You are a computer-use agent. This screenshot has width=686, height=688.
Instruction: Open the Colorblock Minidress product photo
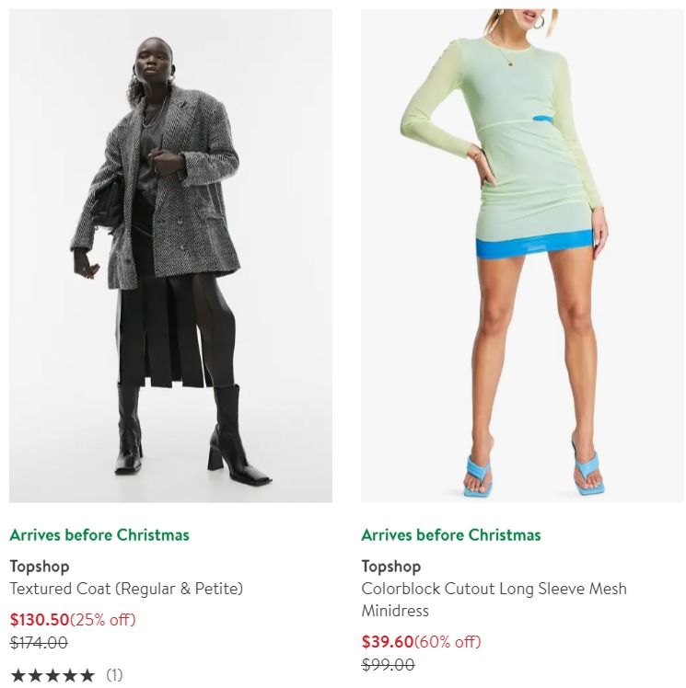[523, 256]
